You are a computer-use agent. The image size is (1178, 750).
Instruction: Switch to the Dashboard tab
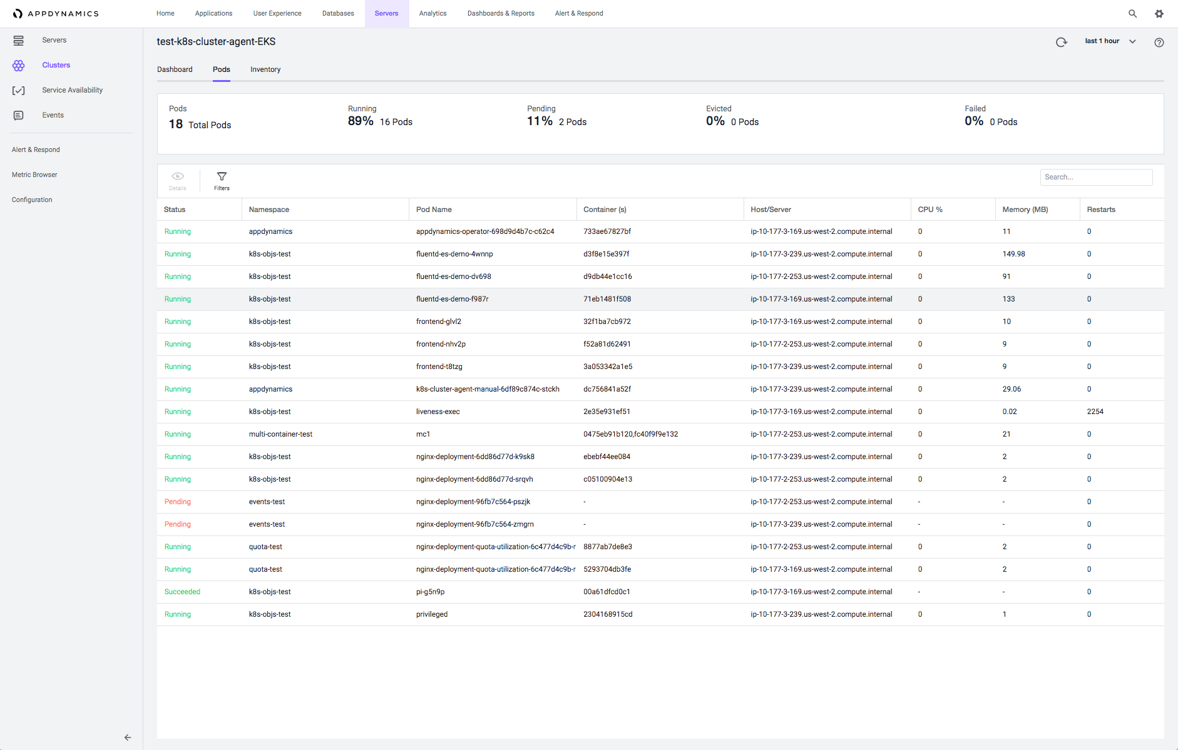point(175,69)
